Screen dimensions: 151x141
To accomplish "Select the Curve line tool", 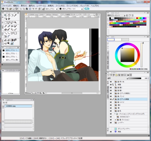I will point(9,33).
